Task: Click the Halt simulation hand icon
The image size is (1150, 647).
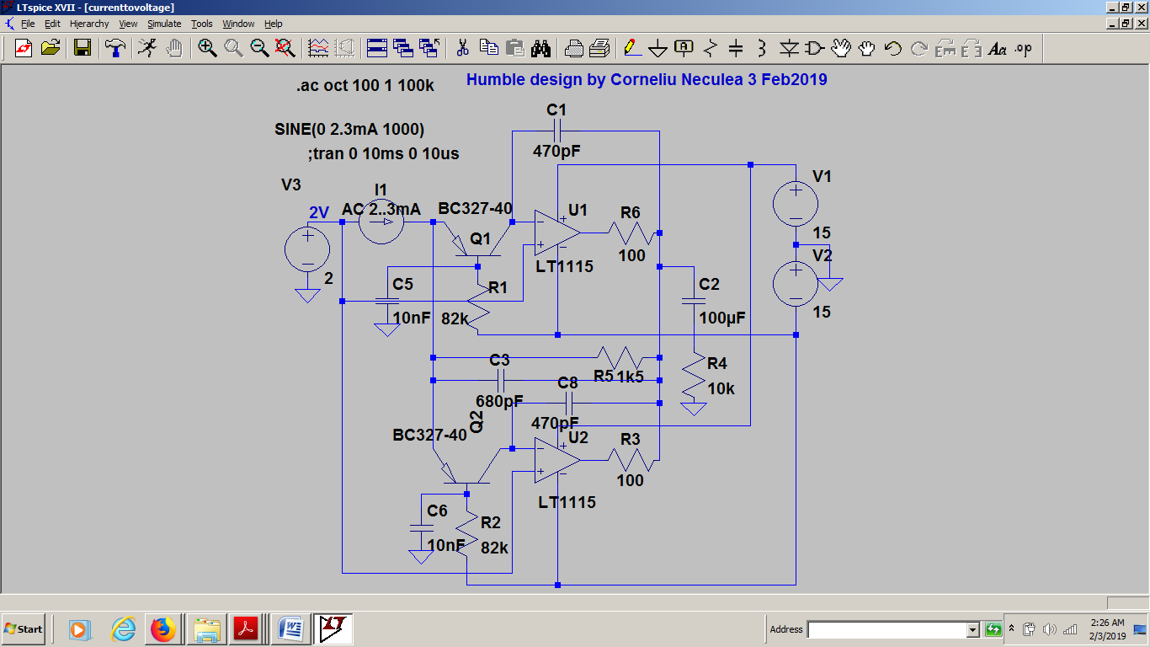Action: [173, 48]
